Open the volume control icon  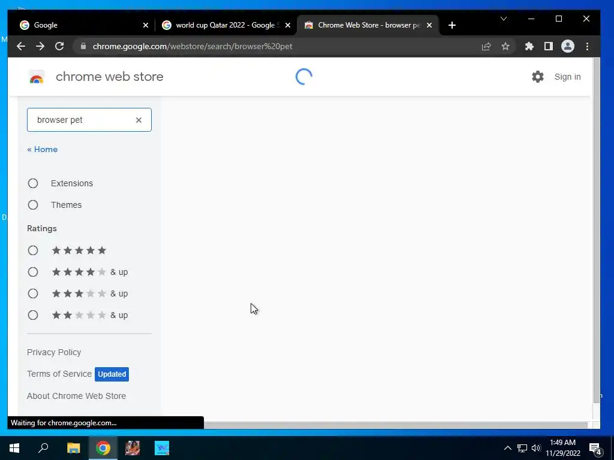point(536,448)
